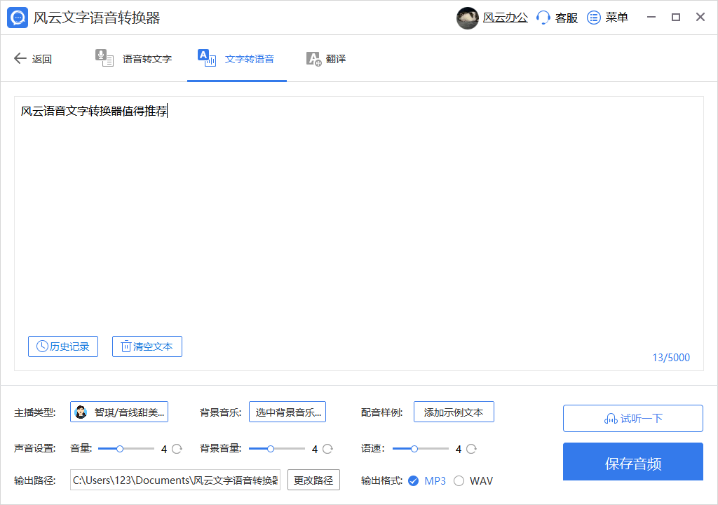Close the 风云文字语音转换器 window
Screen dimensions: 718x505
(700, 18)
